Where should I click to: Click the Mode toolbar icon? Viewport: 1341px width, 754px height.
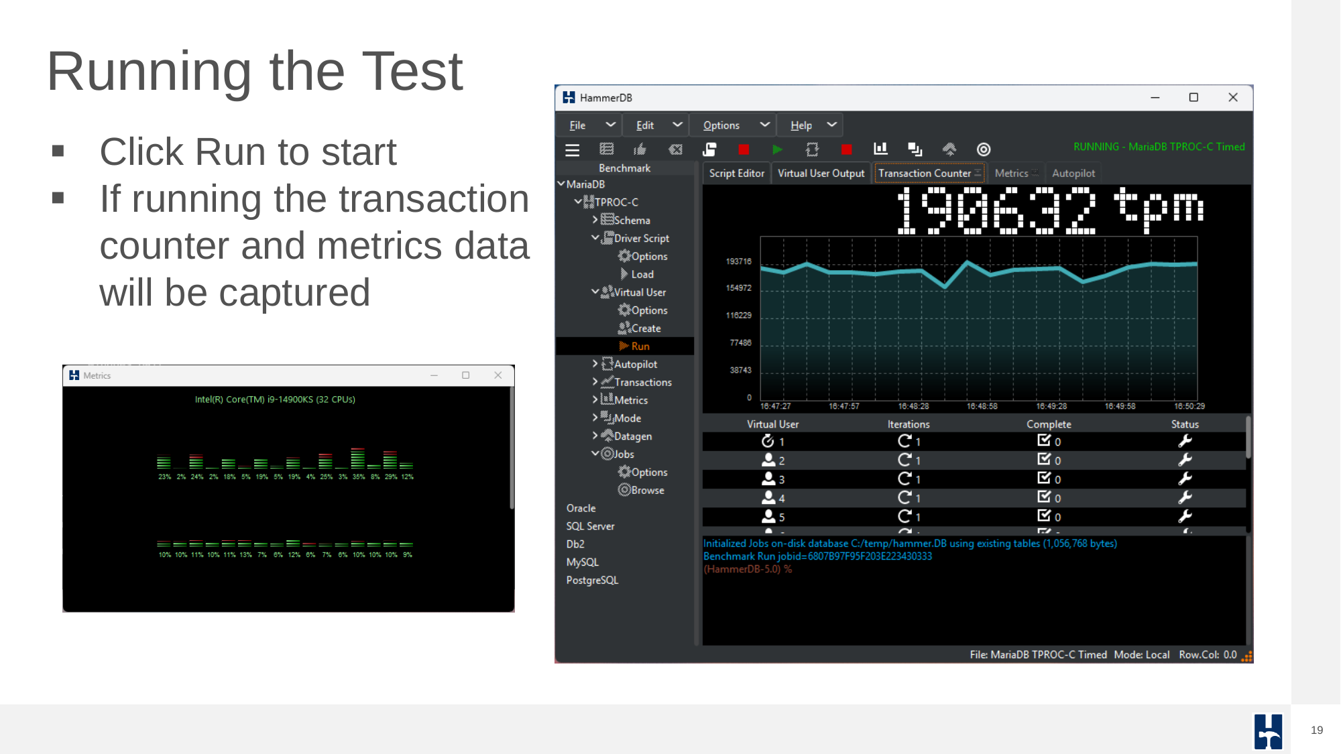[x=915, y=149]
